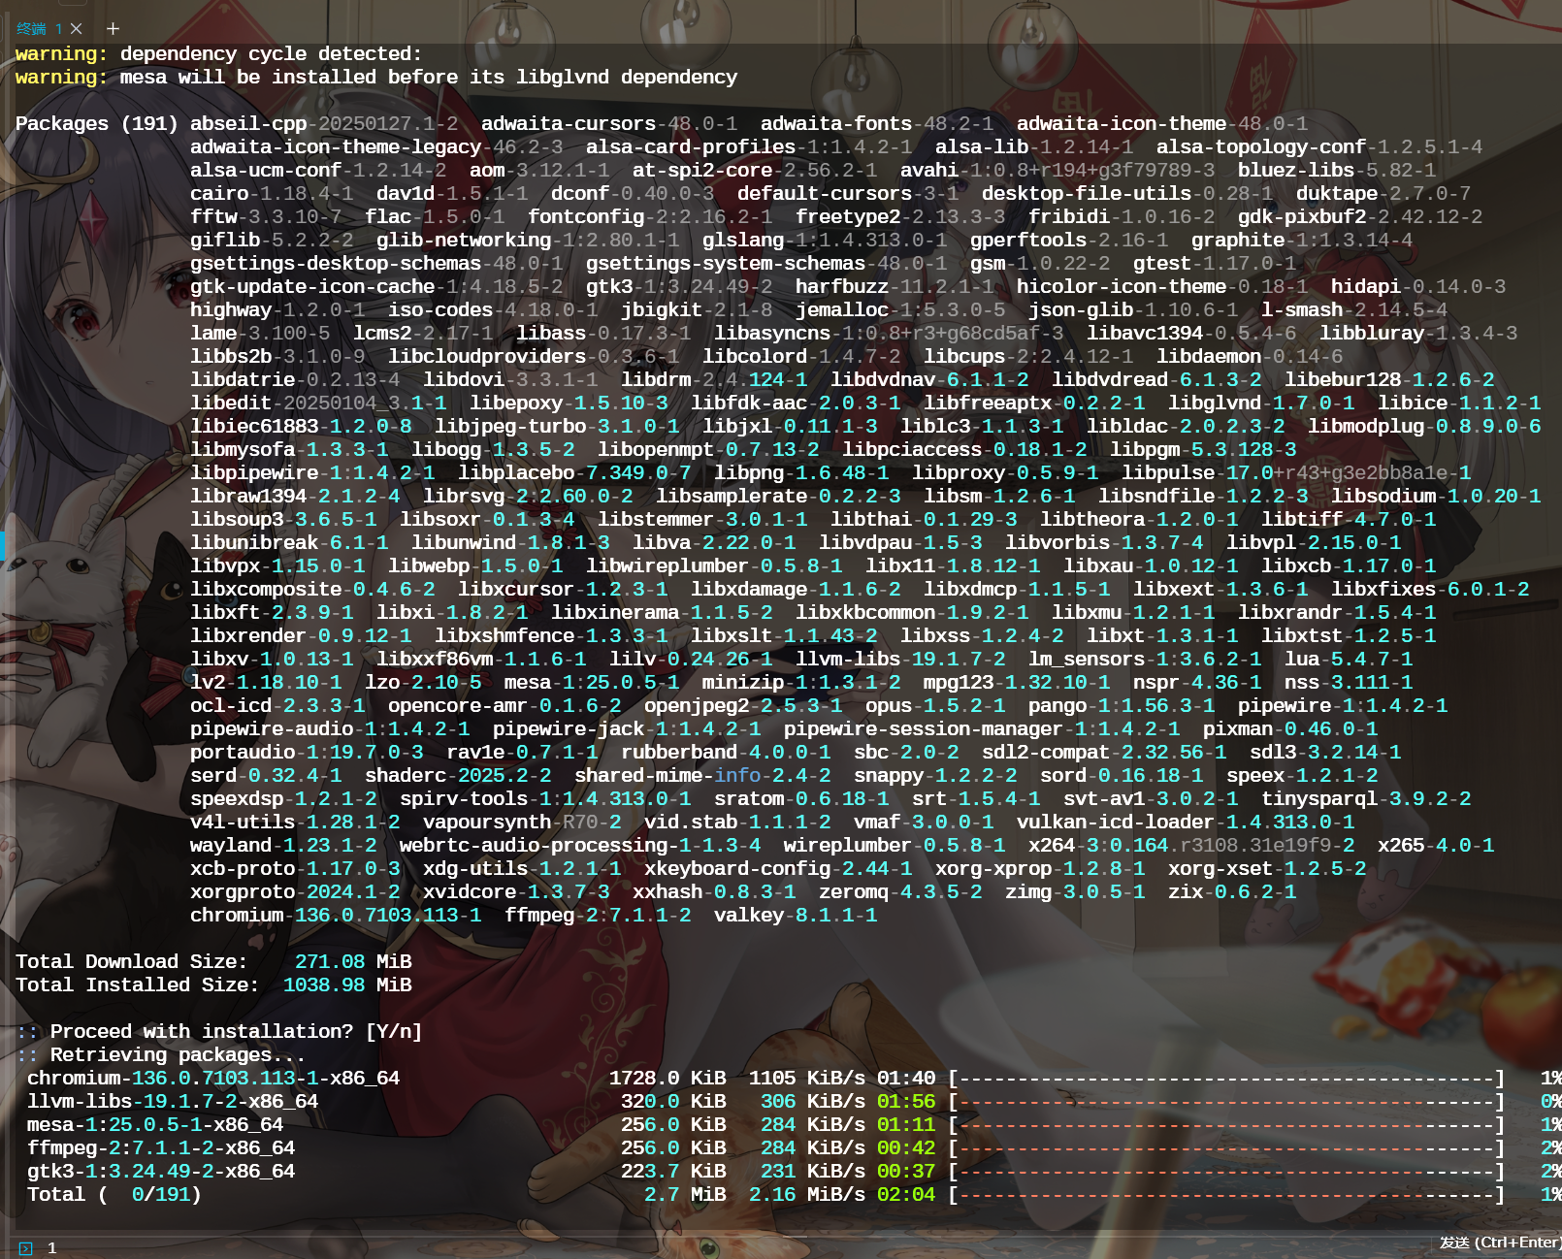Click the 'Total Download Size' value 271.08 MiB
The width and height of the screenshot is (1562, 1259).
tap(353, 962)
